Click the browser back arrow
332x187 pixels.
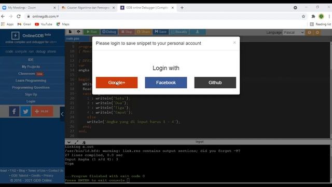tap(3, 16)
